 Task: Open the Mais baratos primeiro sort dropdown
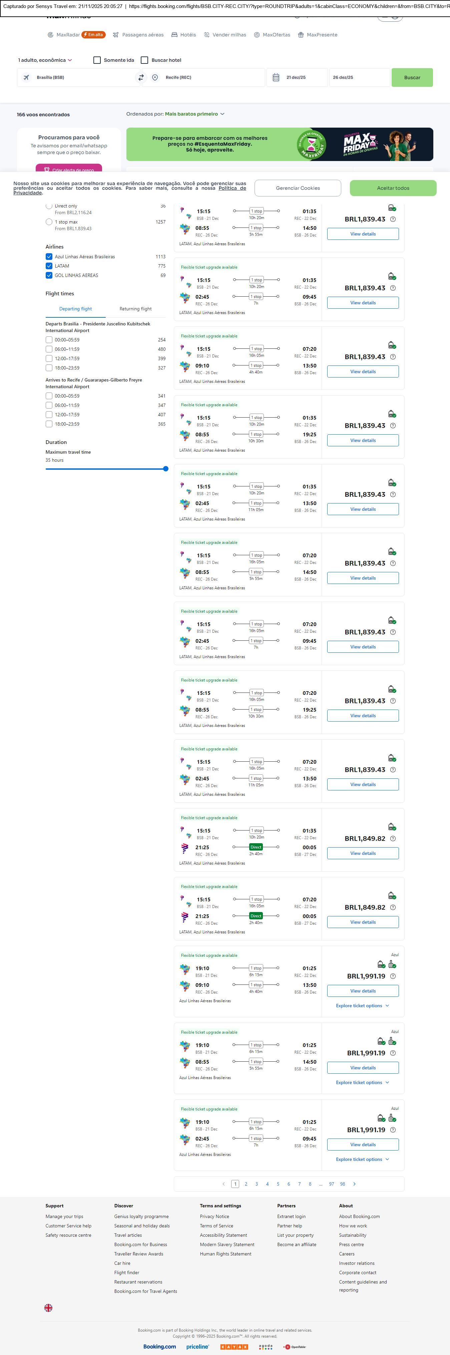(194, 114)
